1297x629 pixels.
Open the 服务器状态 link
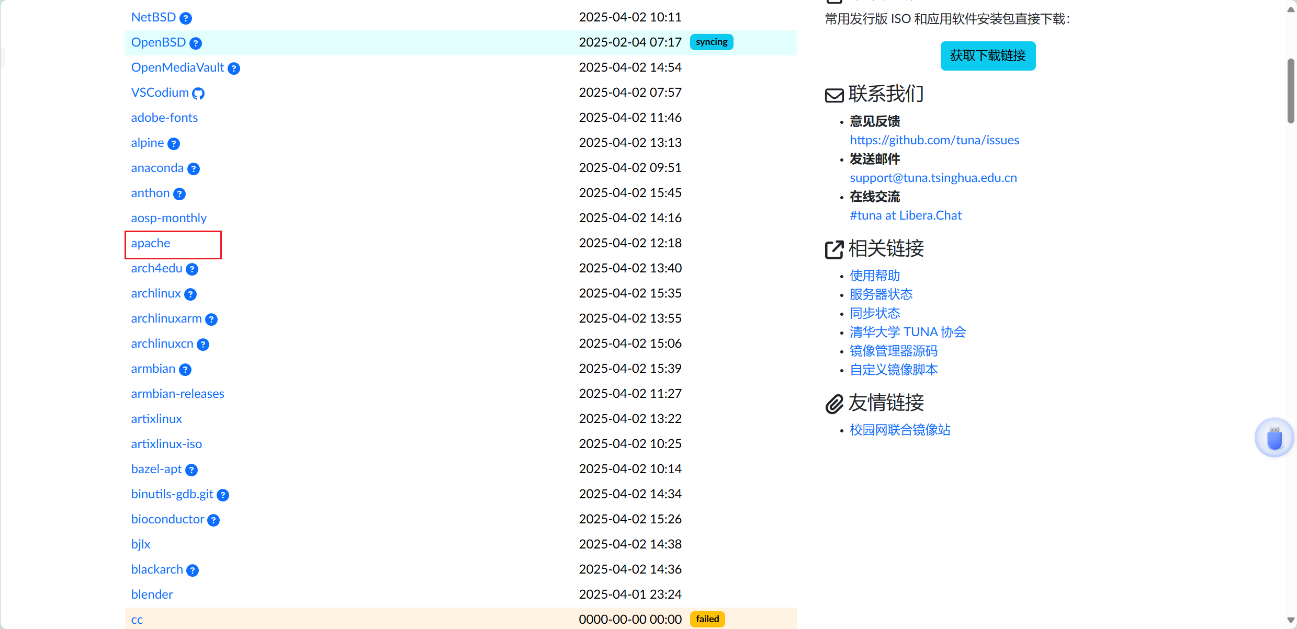tap(881, 294)
